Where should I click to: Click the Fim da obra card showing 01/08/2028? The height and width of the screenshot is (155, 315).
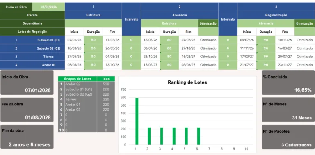[x=27, y=109]
